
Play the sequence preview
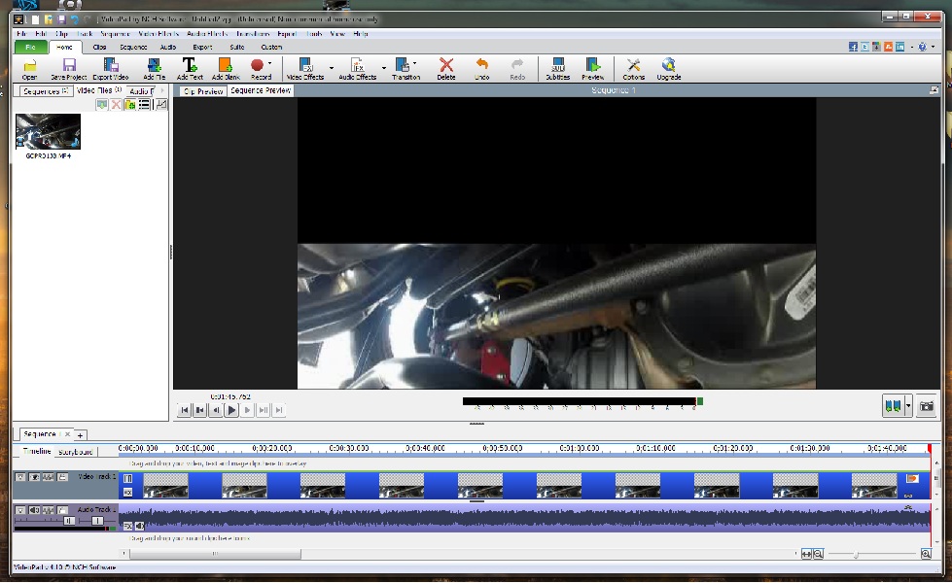[231, 410]
